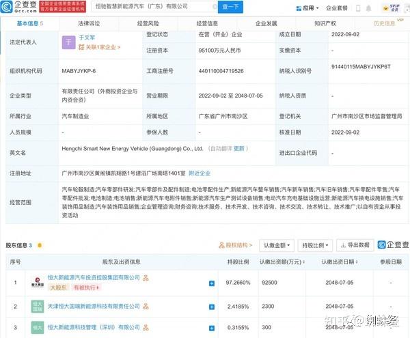The image size is (410, 338).
Task: Click the bulb icon next to 股东信息
Action: 40,245
